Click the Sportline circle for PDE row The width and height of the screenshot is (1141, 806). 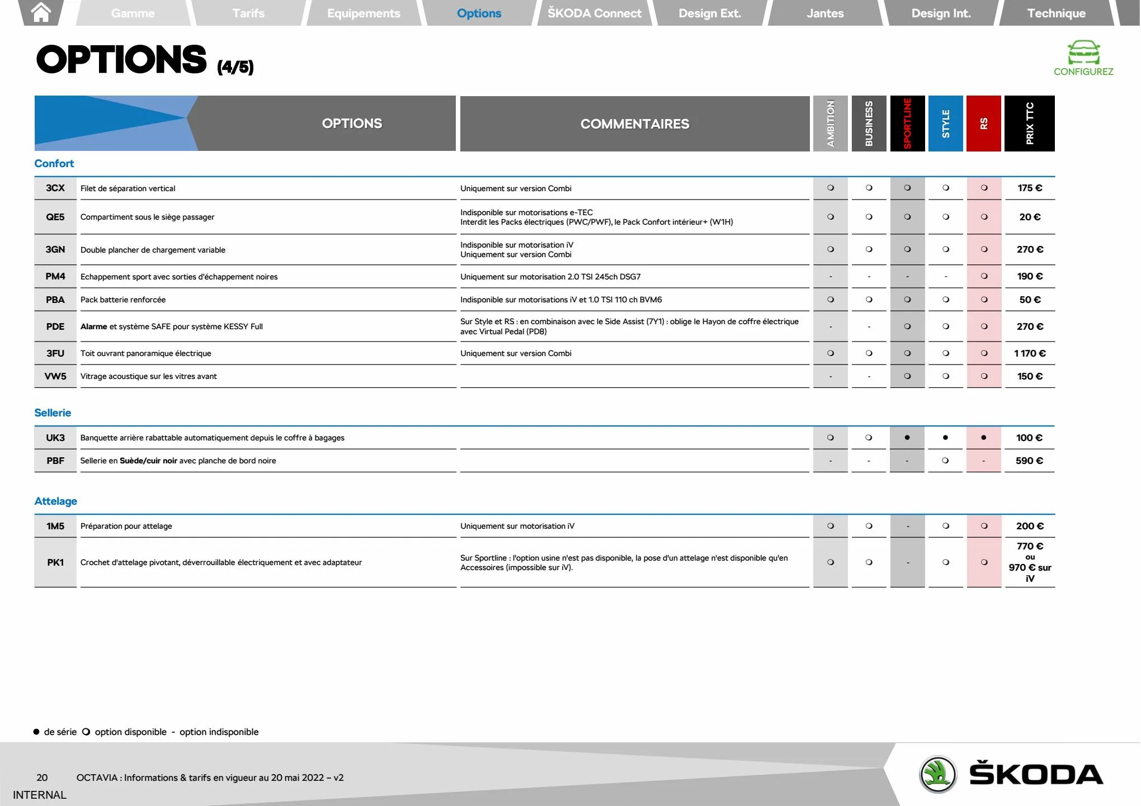(907, 326)
